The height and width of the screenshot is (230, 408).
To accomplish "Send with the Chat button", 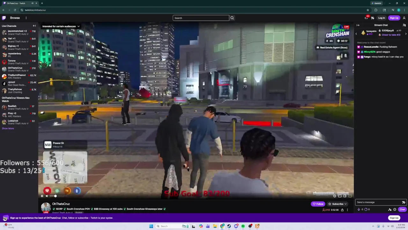I will pyautogui.click(x=402, y=210).
